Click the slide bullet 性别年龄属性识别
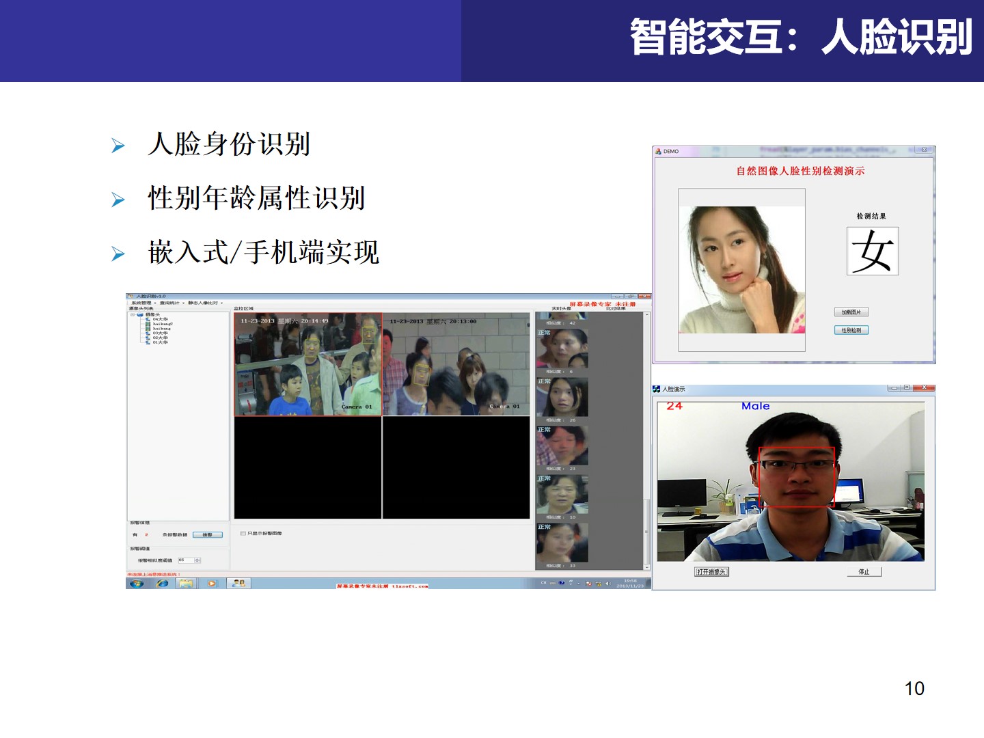This screenshot has width=984, height=738. coord(256,198)
